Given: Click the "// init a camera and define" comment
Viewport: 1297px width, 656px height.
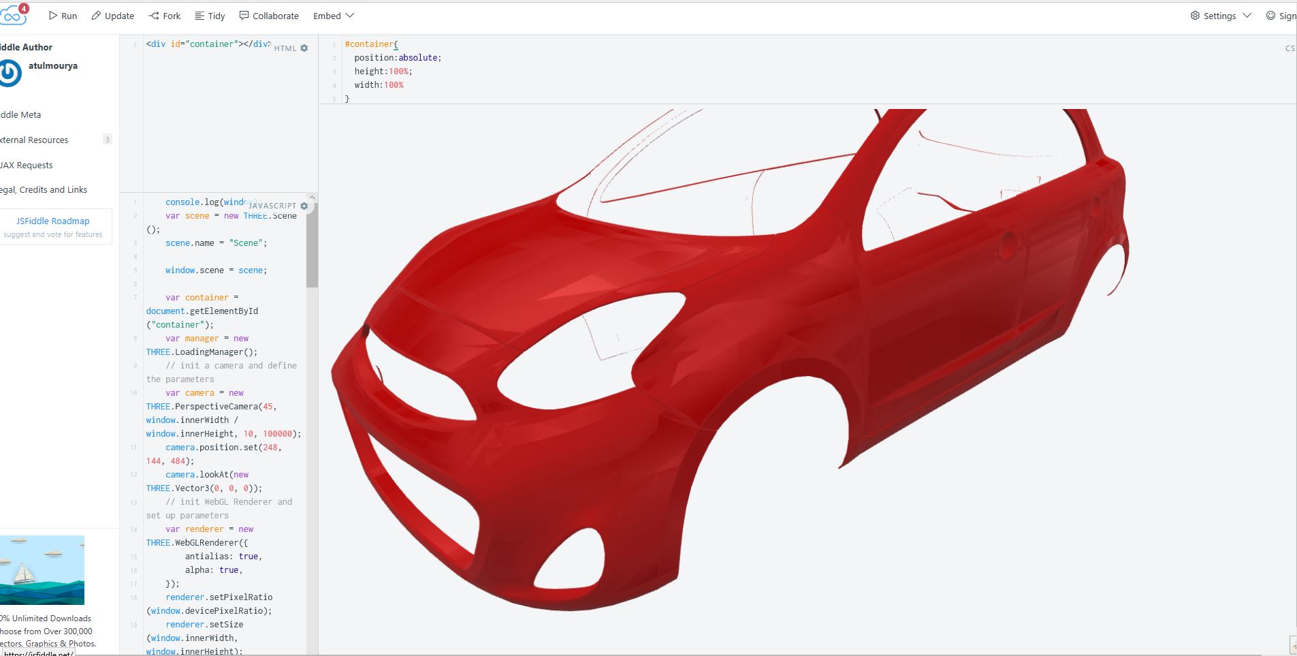Looking at the screenshot, I should 231,366.
